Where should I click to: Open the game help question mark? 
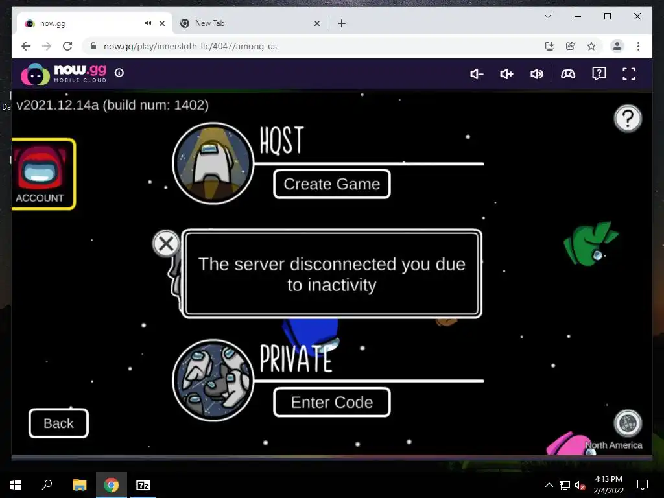(x=628, y=119)
